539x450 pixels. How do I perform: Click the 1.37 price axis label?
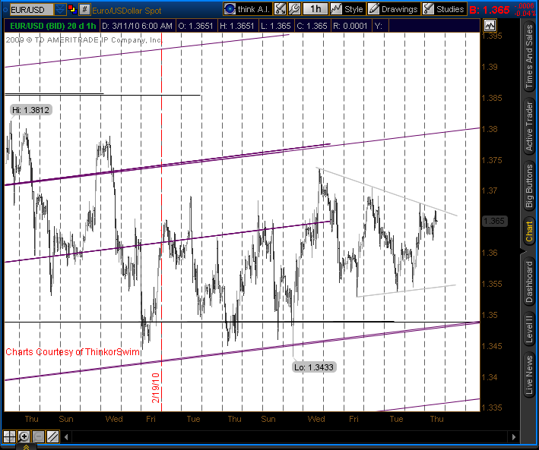(x=490, y=190)
